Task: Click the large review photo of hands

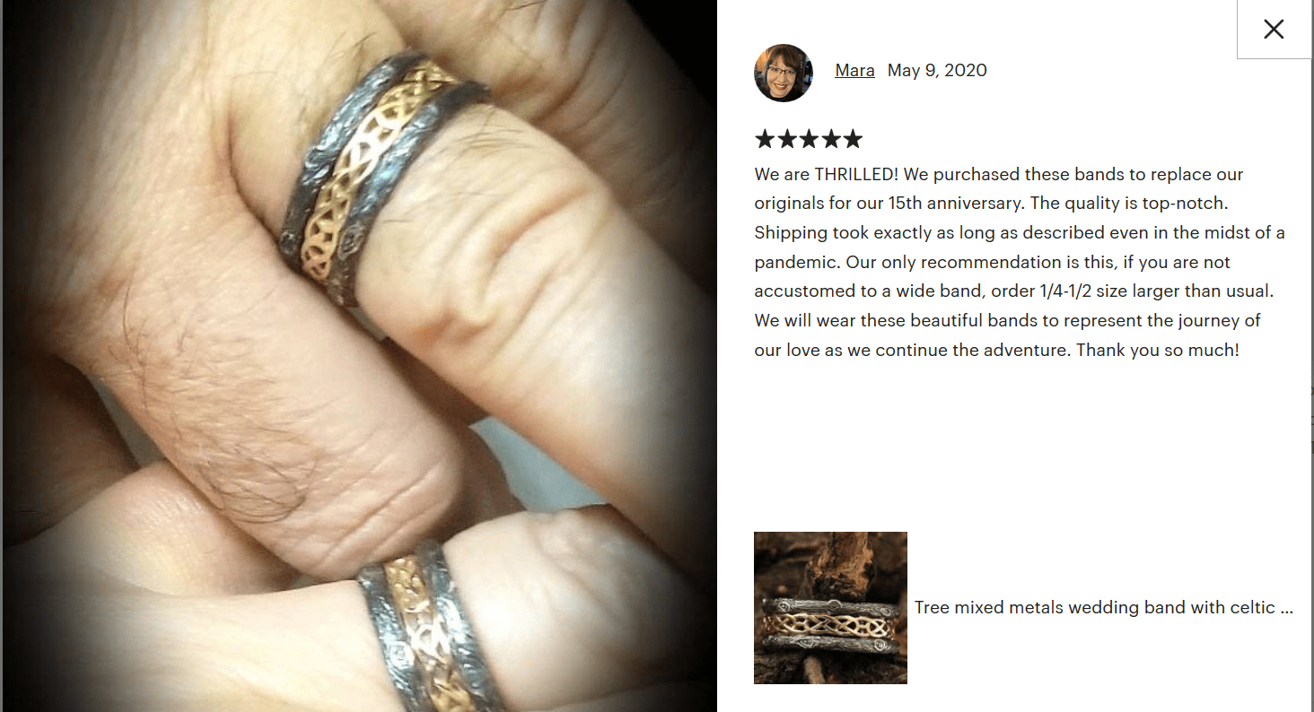Action: 359,356
